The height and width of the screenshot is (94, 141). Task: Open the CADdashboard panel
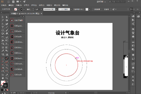tap(17, 58)
